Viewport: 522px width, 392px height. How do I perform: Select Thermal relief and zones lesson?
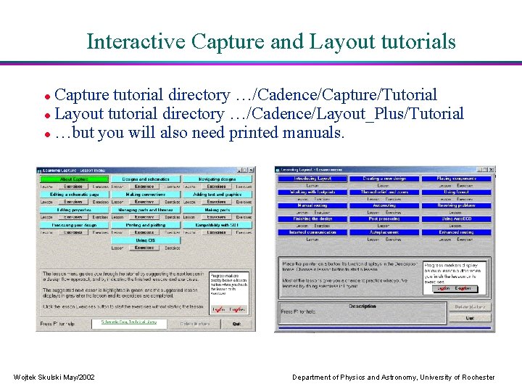point(384,192)
